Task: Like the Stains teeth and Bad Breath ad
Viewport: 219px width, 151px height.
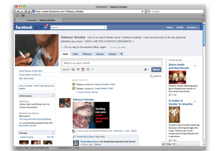Action: [x=173, y=95]
